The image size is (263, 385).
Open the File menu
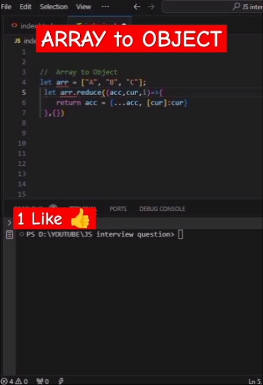pyautogui.click(x=6, y=6)
